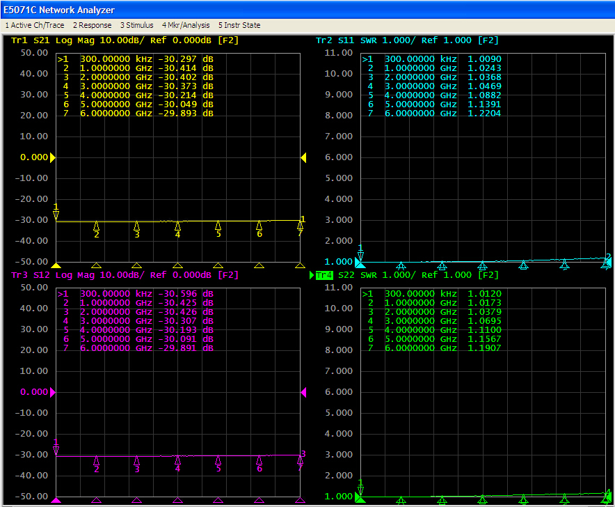Open the Mkr/Analysis menu

pyautogui.click(x=186, y=25)
